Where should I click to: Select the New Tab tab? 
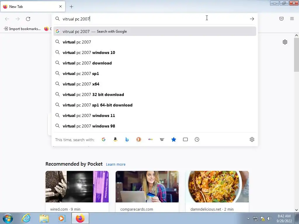[x=33, y=6]
